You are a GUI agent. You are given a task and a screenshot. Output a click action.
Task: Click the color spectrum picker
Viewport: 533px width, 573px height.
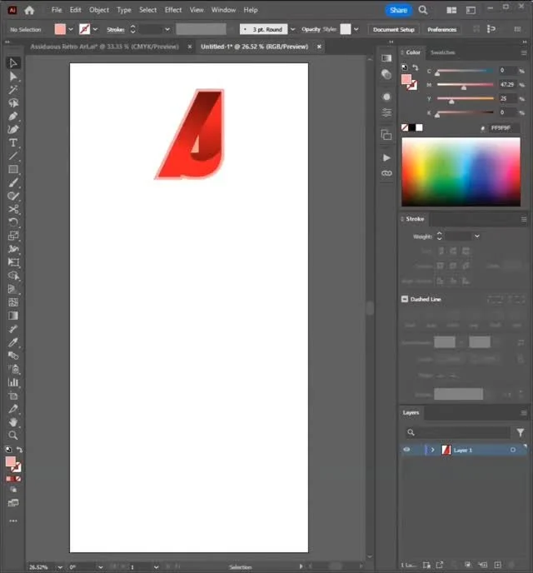pos(461,172)
